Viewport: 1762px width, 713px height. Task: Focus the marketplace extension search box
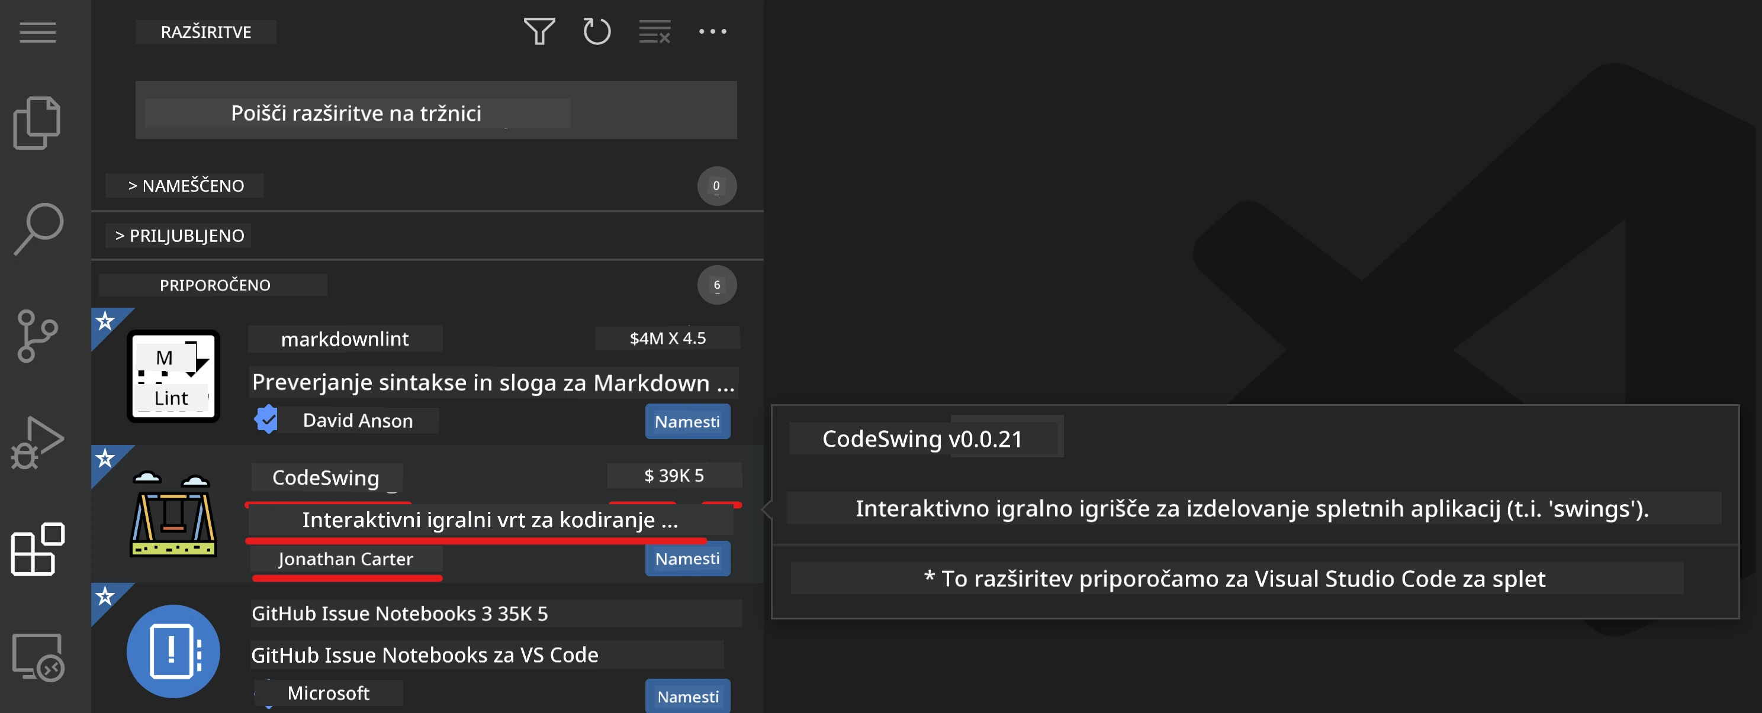coord(436,111)
